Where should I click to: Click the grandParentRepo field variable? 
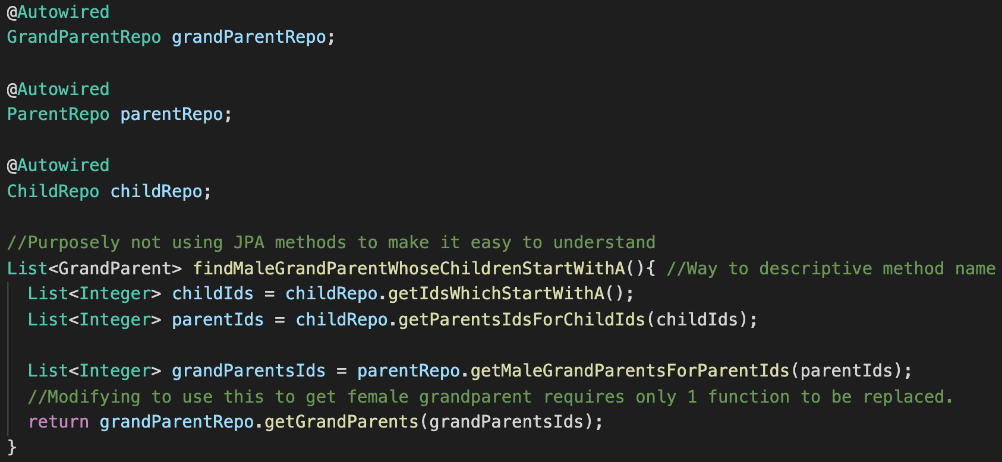249,37
